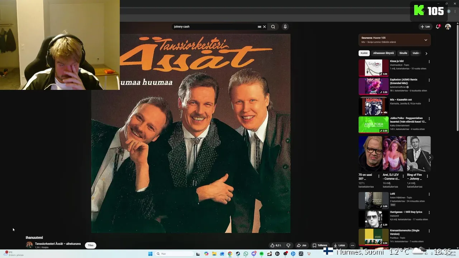
Task: Subscribe with the Tilaa button
Action: [91, 245]
